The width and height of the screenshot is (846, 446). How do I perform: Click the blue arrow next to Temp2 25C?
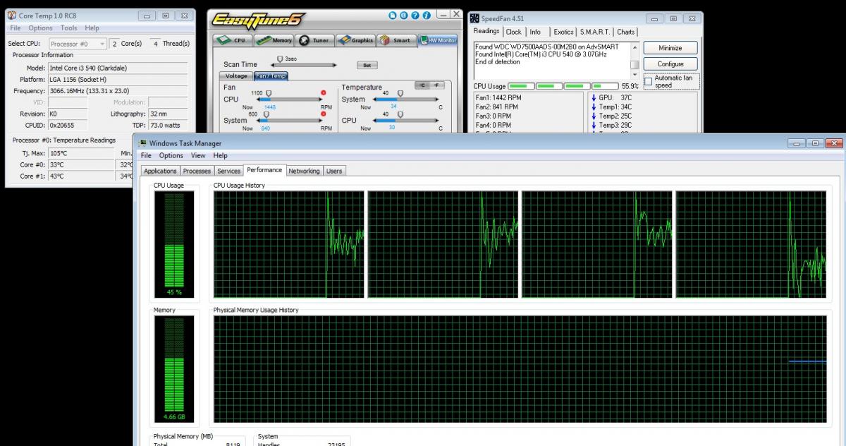pos(594,116)
